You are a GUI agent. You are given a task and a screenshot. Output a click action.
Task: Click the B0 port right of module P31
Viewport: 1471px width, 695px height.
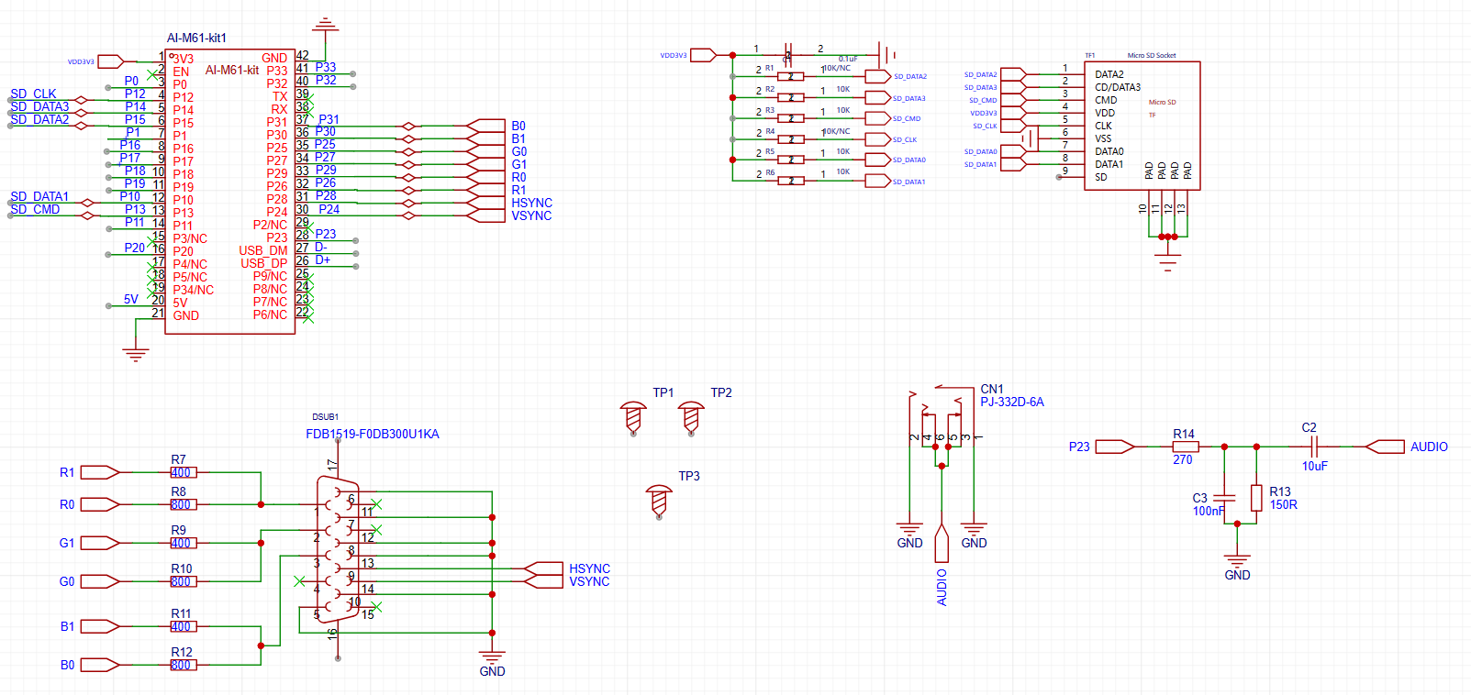tap(485, 126)
